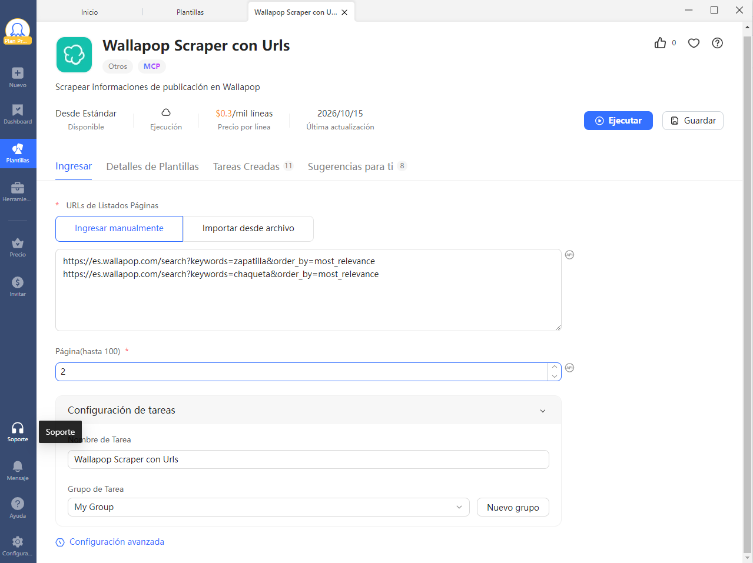Click the Nombre de Tarea input field
753x563 pixels.
coord(309,459)
